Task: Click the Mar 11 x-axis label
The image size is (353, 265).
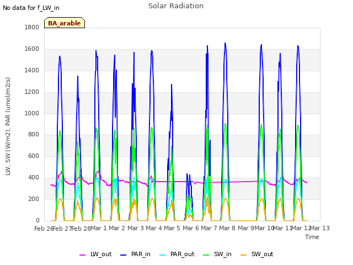Action: [x=282, y=228]
